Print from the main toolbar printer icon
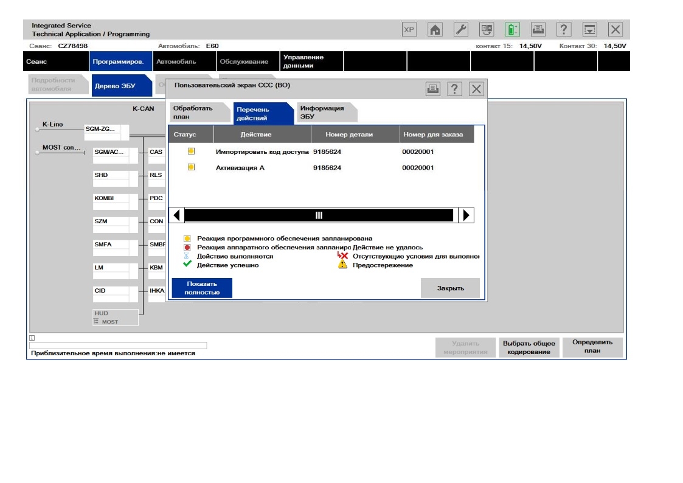 click(538, 30)
